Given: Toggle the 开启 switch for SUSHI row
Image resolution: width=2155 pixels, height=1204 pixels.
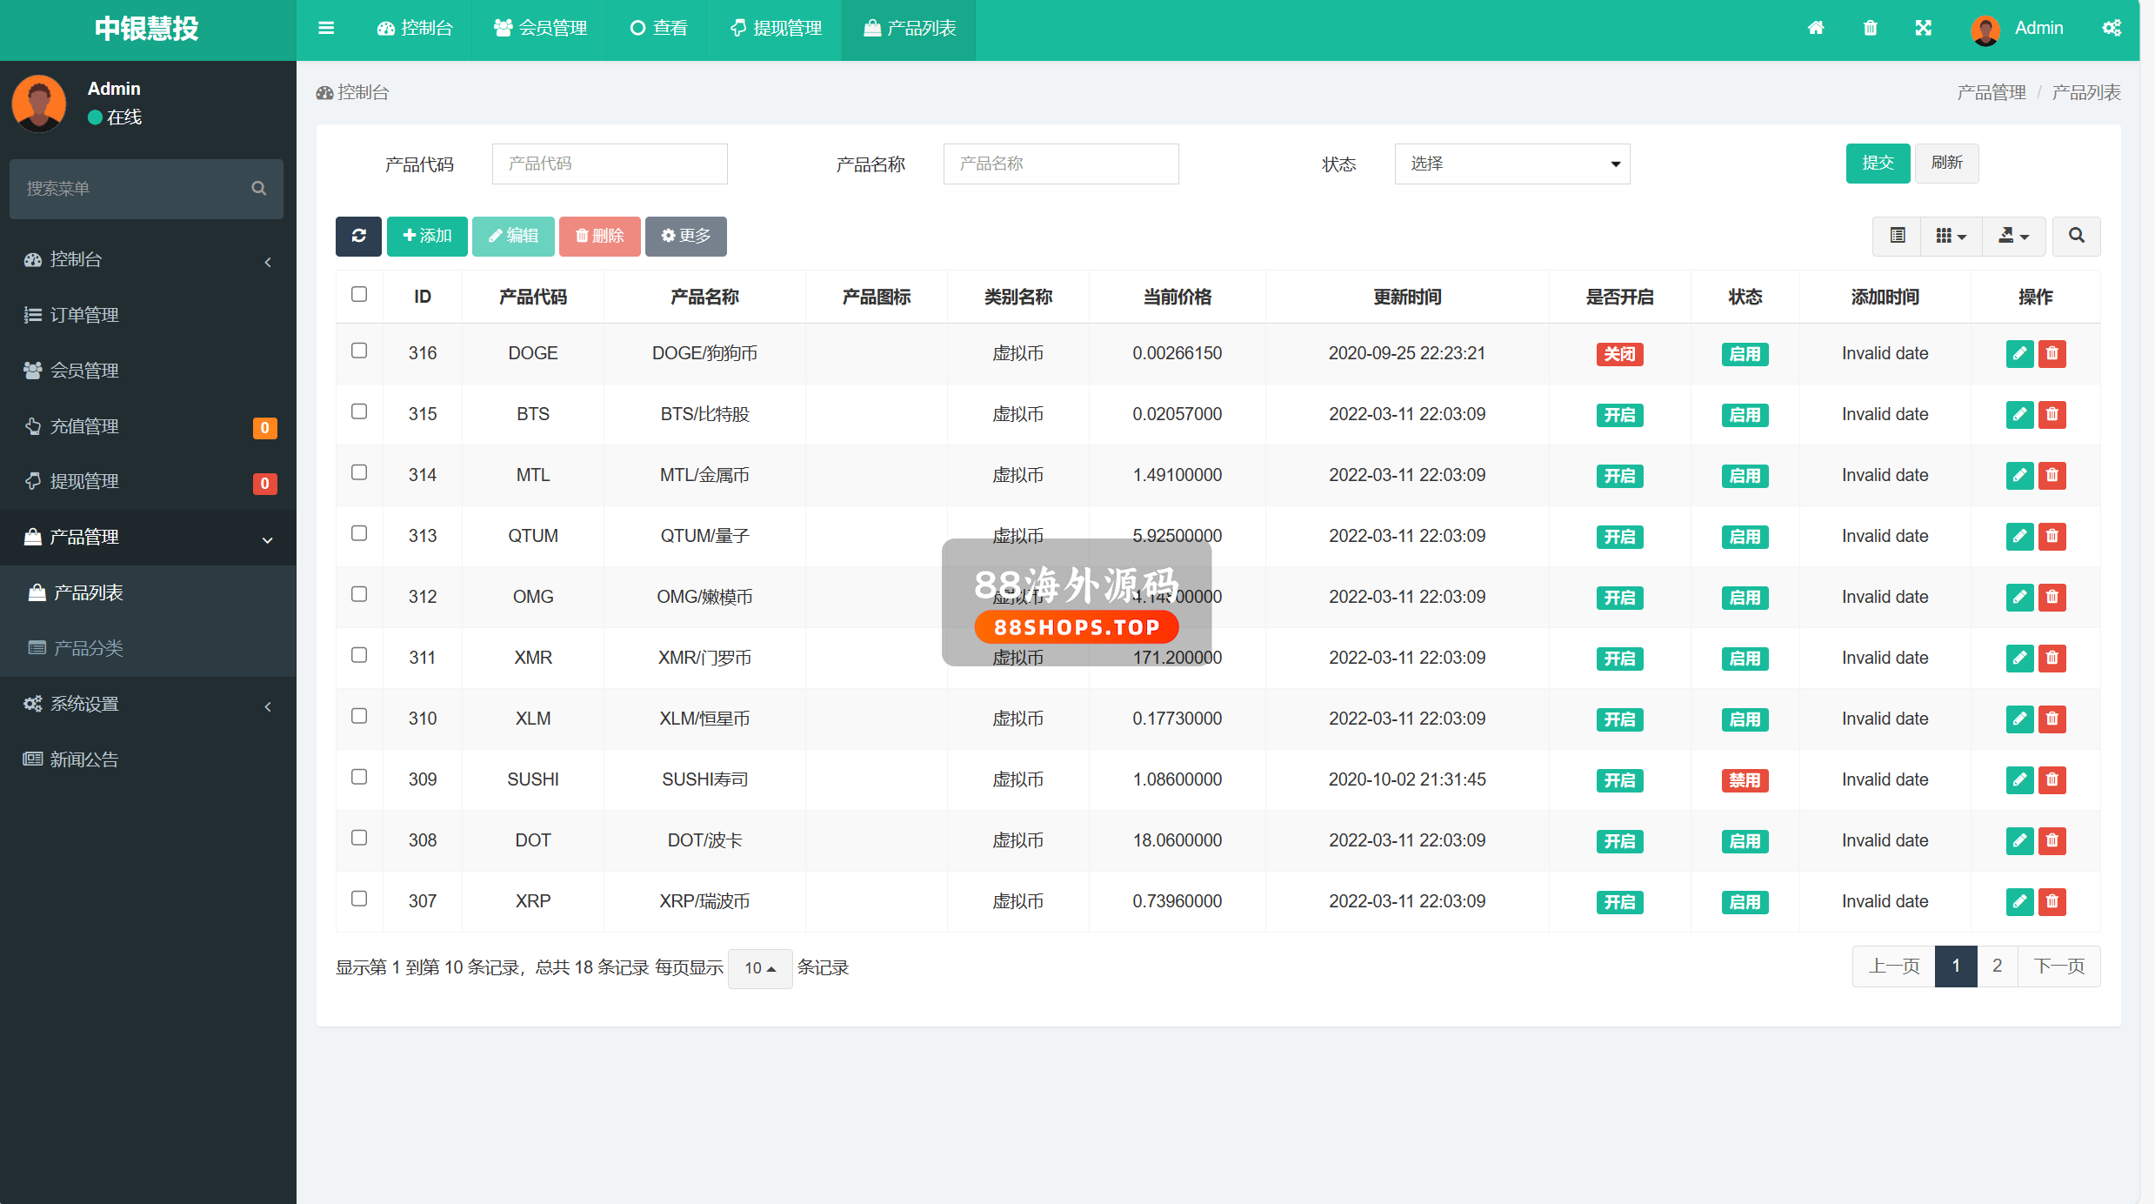Looking at the screenshot, I should click(x=1619, y=780).
